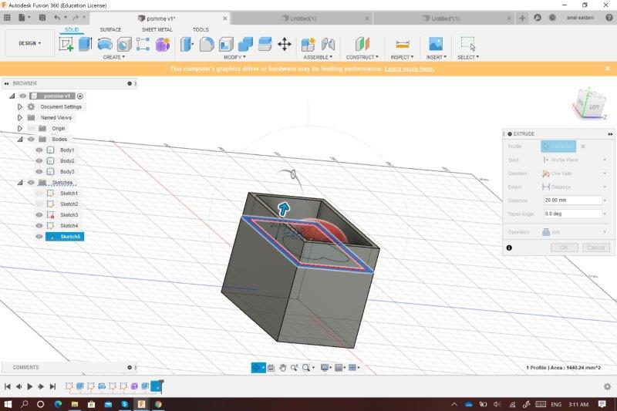Open the Operation Join dropdown
Screen dimensions: 617x411
click(x=574, y=232)
